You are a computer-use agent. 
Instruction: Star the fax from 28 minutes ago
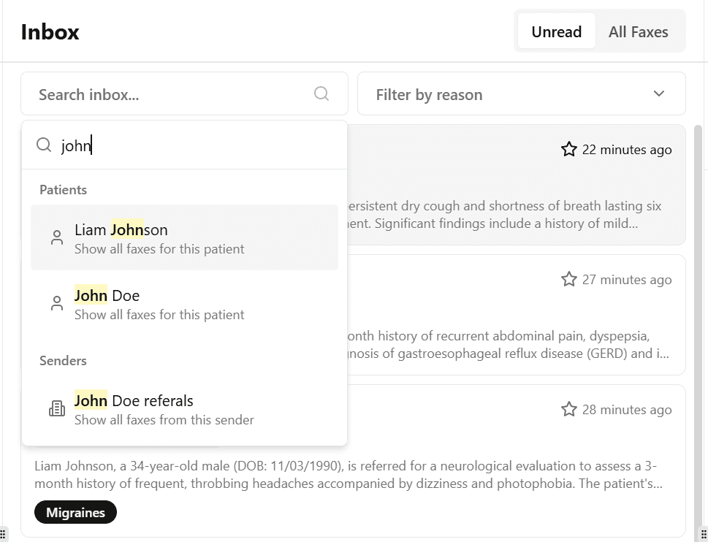coord(569,409)
